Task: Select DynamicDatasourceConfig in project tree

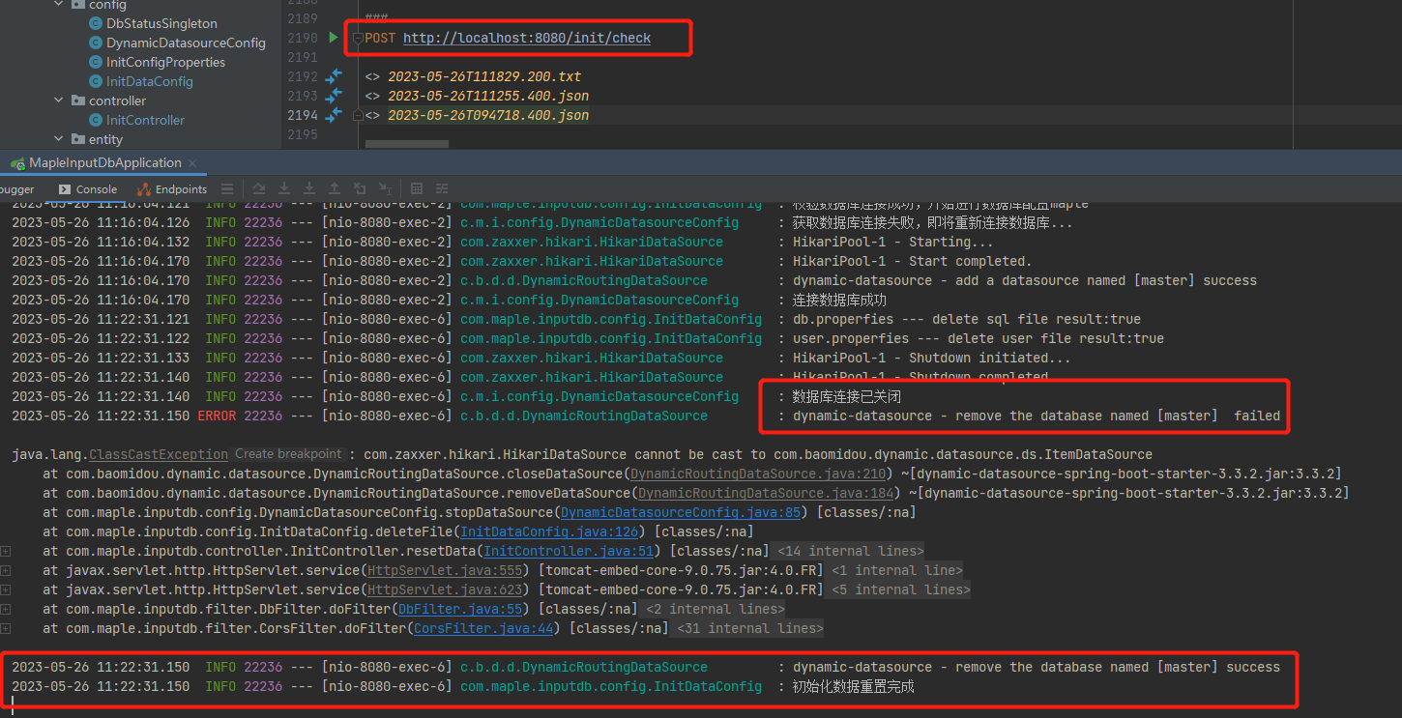Action: tap(186, 43)
